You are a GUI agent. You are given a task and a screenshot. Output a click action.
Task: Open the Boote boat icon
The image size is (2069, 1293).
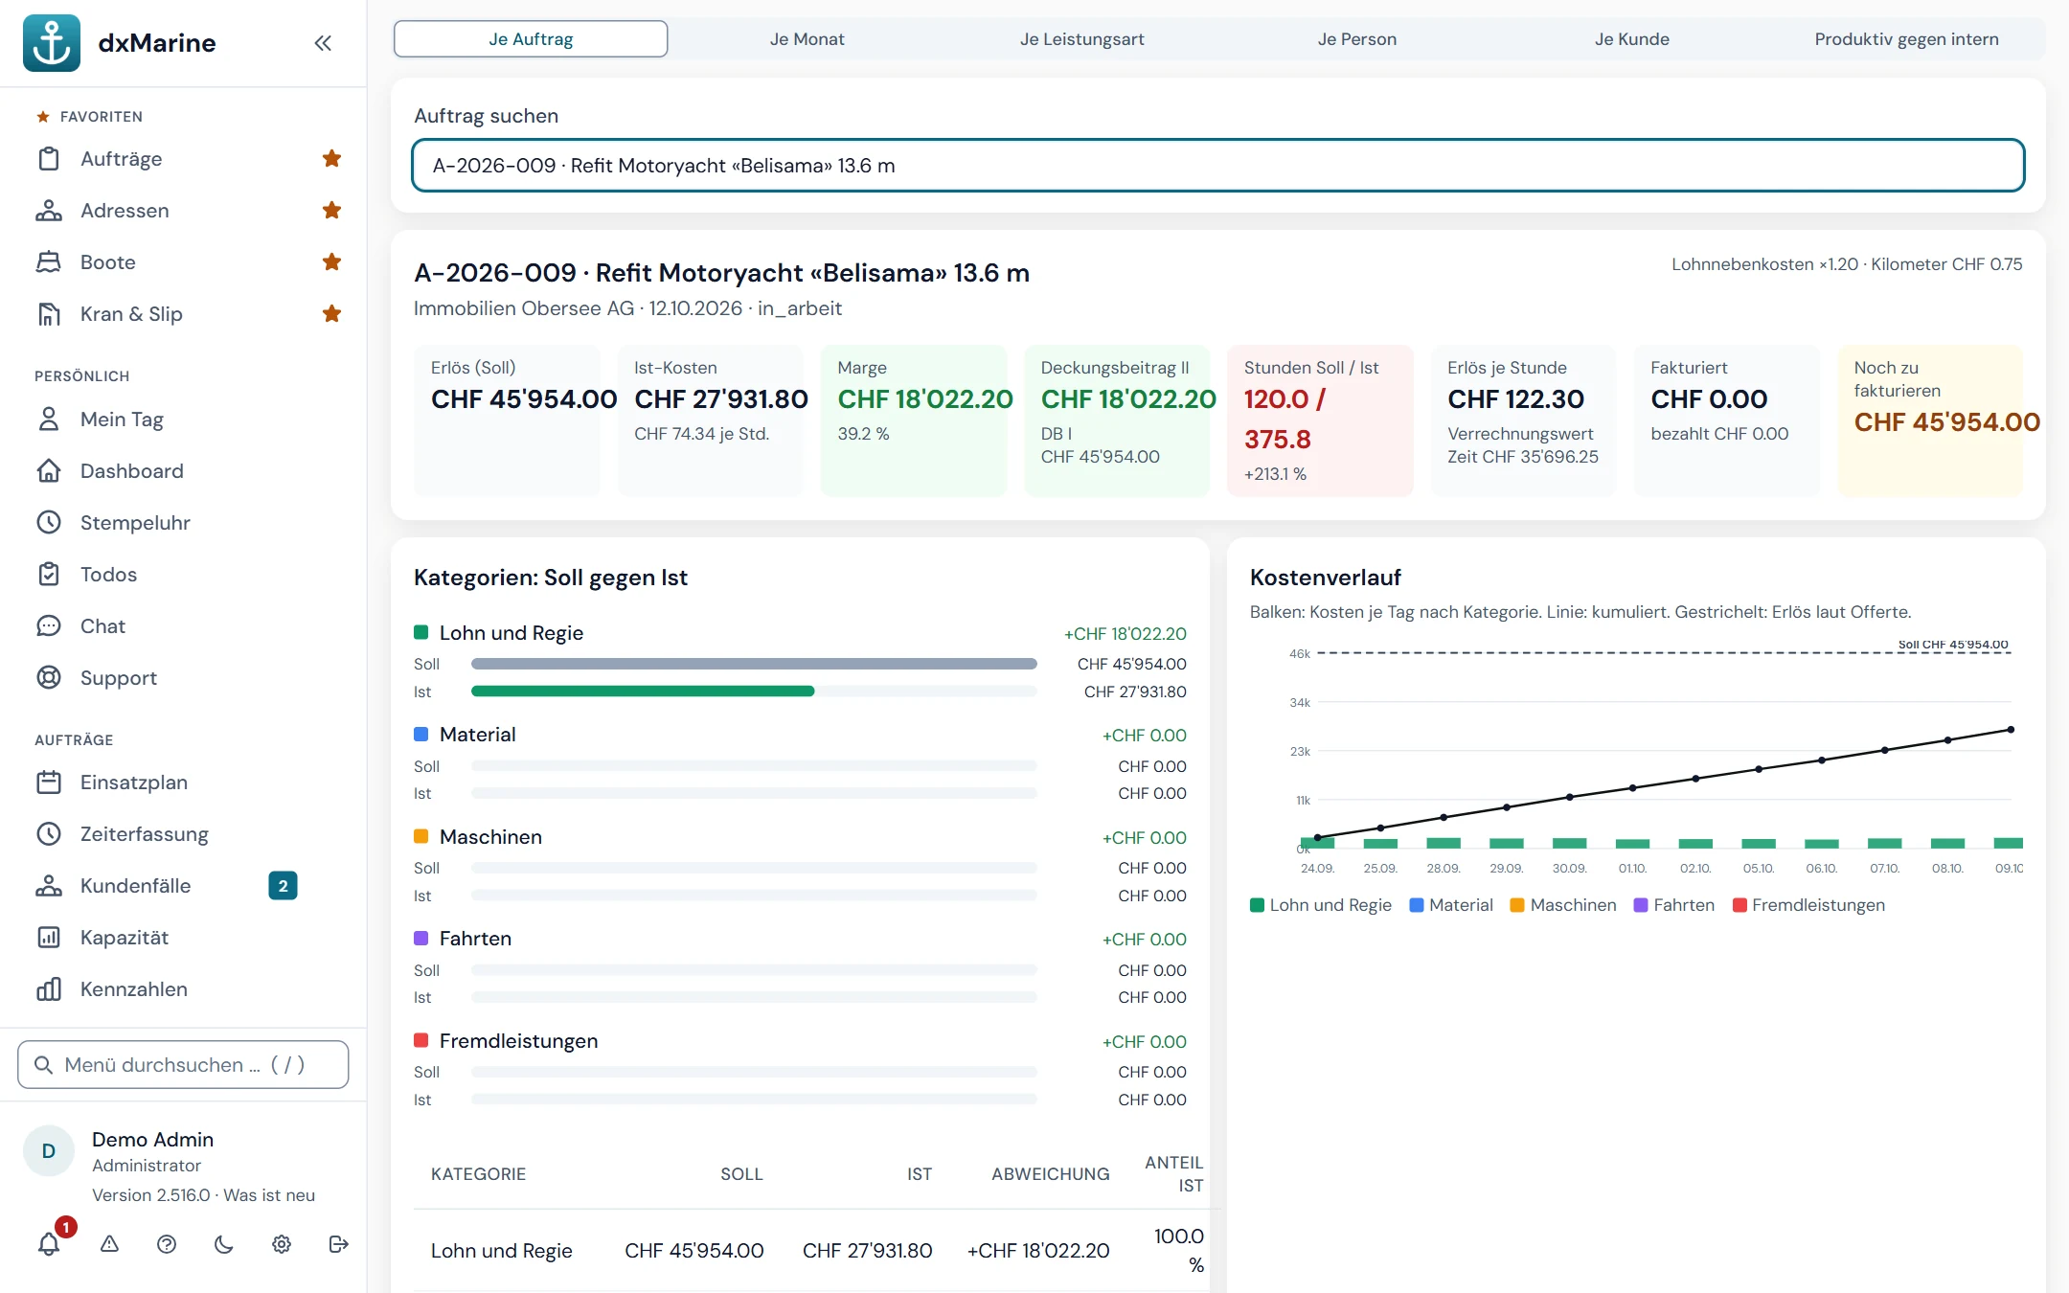click(49, 262)
